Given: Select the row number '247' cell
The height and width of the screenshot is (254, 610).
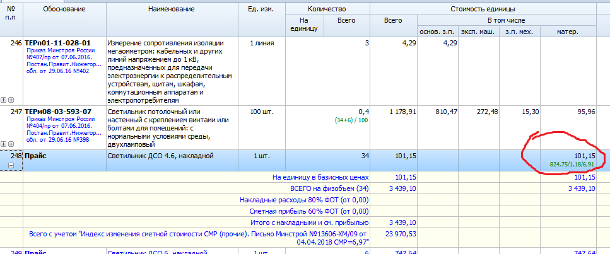Looking at the screenshot, I should tap(11, 127).
